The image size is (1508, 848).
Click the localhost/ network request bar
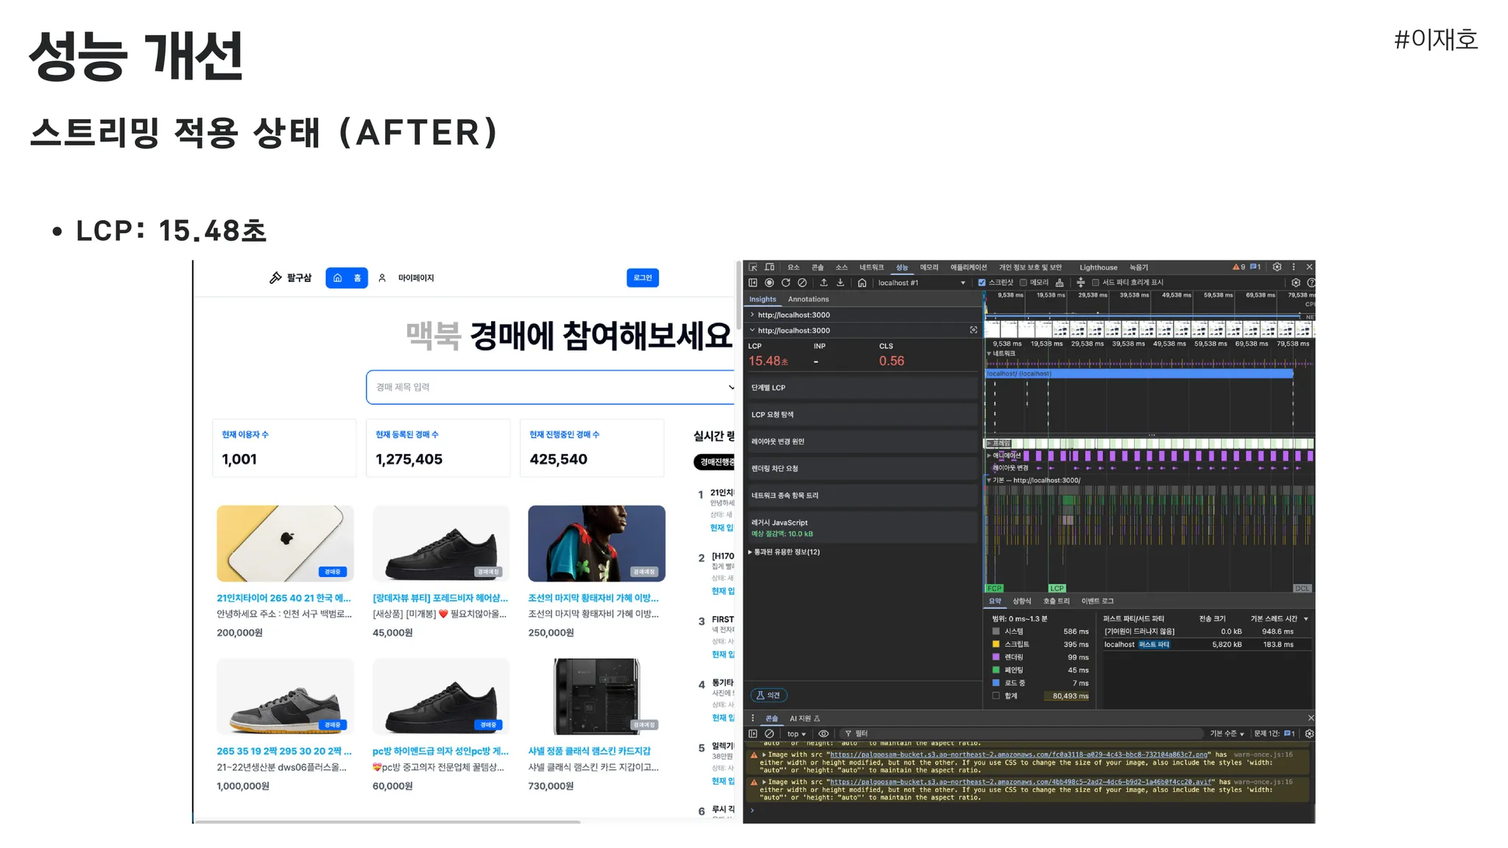(1140, 374)
